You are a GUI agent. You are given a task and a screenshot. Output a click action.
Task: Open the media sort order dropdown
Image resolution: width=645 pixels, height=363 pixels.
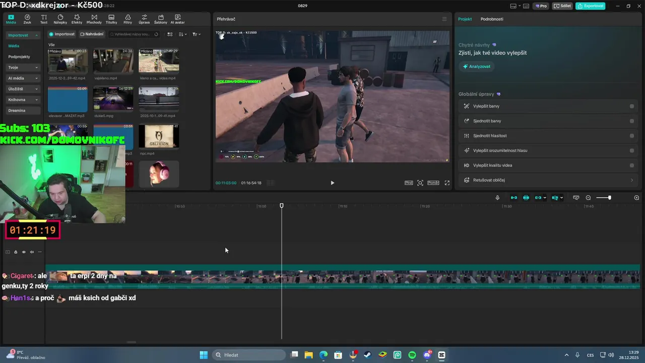pos(182,34)
